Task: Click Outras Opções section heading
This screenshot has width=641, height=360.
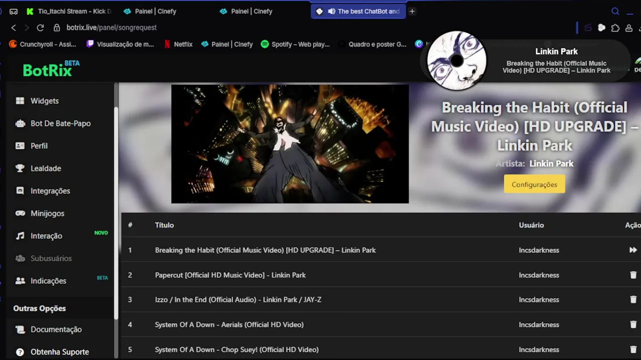Action: pos(40,308)
